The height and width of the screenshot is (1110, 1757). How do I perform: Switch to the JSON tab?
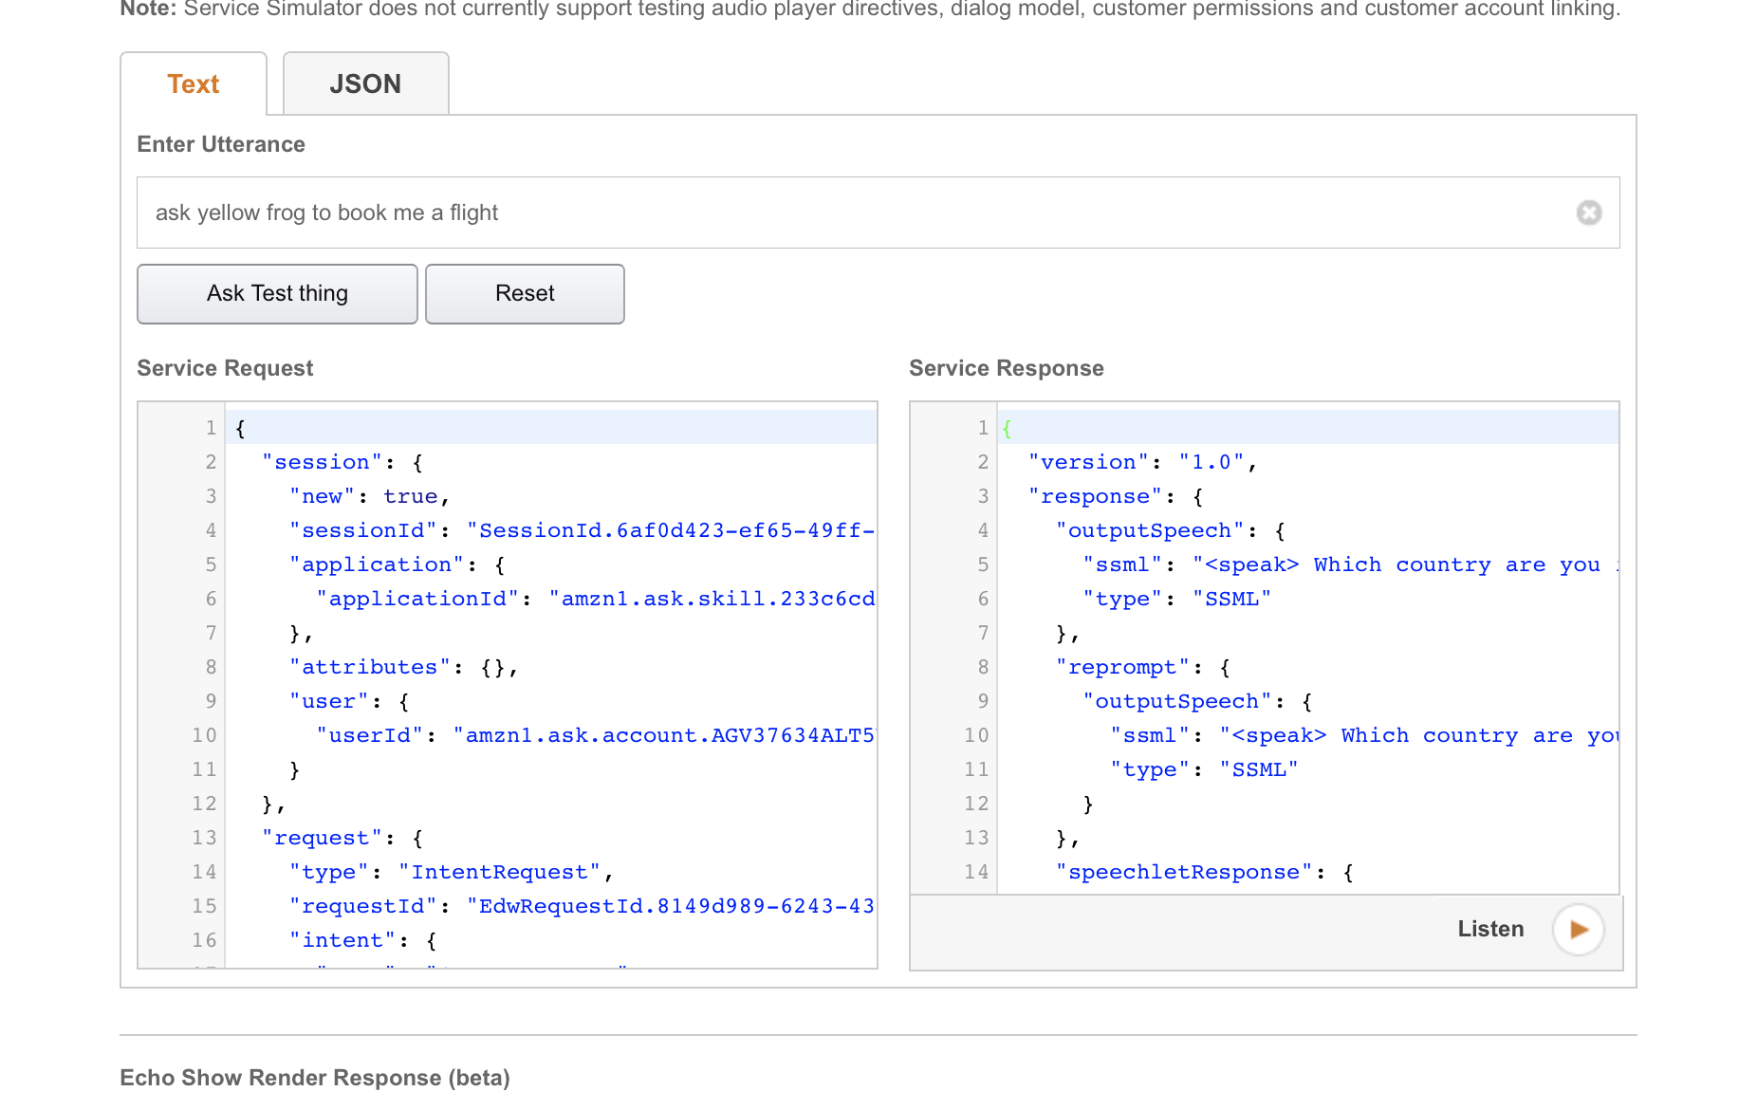pos(365,84)
